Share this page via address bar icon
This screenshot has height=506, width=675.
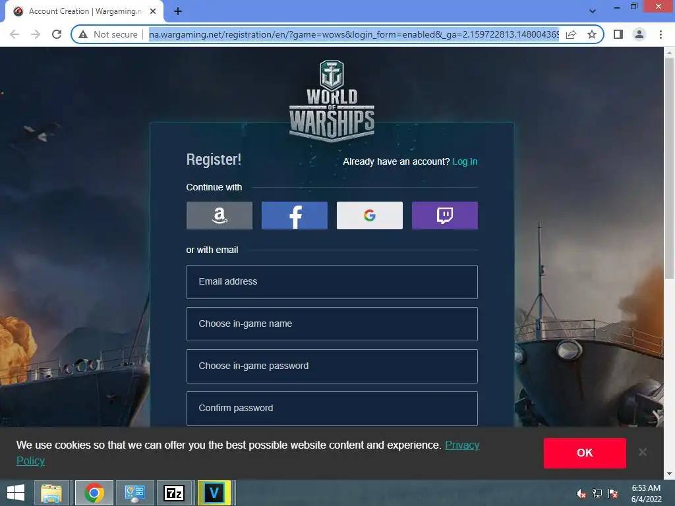(571, 34)
